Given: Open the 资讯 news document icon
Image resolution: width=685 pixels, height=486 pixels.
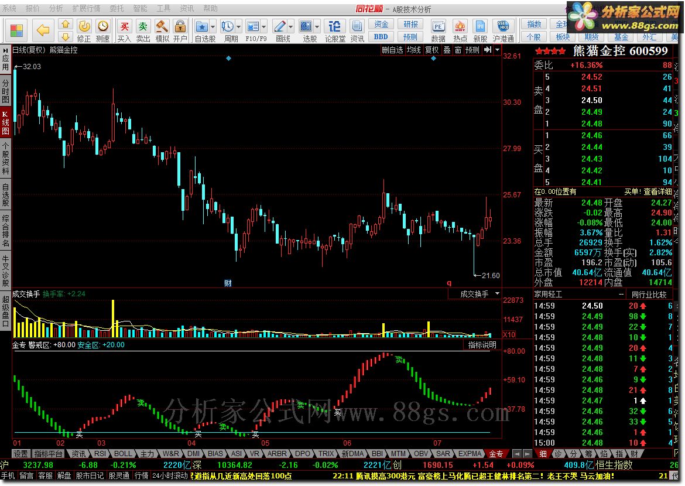Looking at the screenshot, I should [x=357, y=30].
